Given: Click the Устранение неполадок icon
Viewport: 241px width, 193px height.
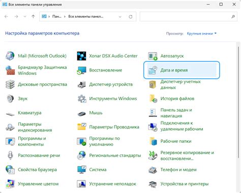Looking at the screenshot, I should pyautogui.click(x=81, y=184).
